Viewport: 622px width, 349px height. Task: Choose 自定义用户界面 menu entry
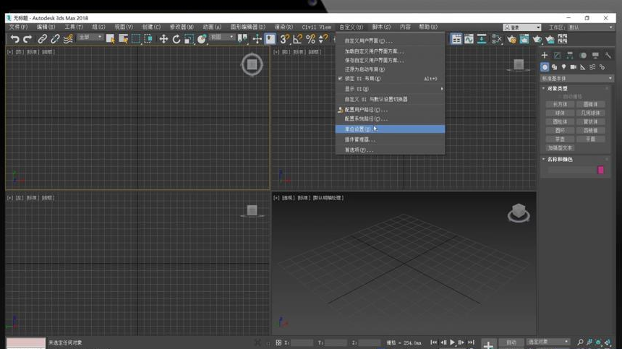coord(390,40)
